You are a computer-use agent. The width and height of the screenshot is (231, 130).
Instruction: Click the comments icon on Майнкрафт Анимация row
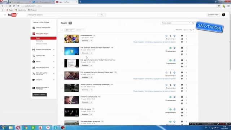[x=182, y=85]
